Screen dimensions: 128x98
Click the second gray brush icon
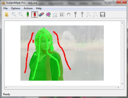(82, 14)
